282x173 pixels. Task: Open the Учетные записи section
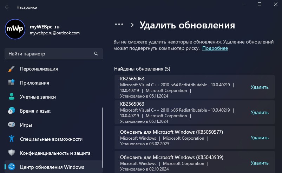click(54, 97)
